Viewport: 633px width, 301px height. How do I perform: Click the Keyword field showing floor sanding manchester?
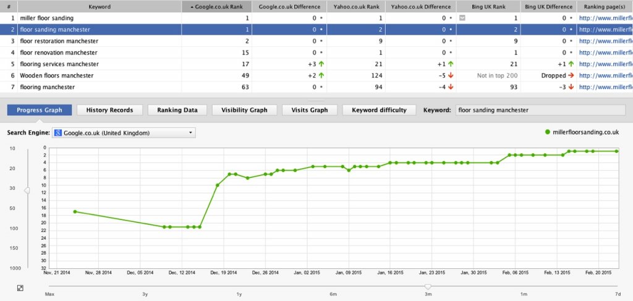click(x=540, y=110)
